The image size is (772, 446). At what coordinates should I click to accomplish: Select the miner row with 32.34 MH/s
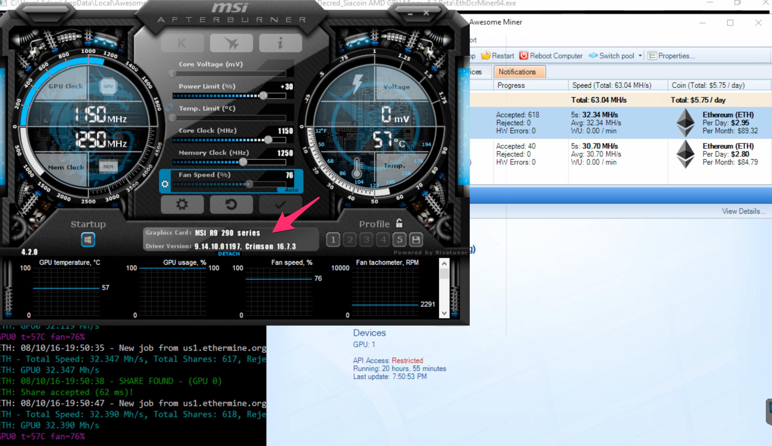point(621,123)
